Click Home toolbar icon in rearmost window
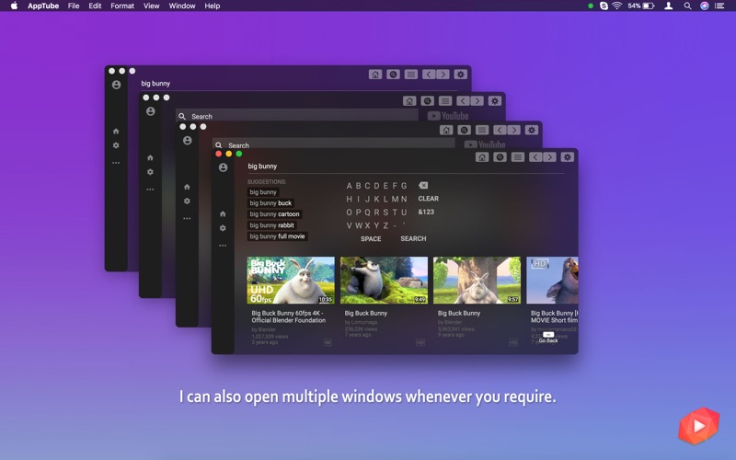 point(375,75)
